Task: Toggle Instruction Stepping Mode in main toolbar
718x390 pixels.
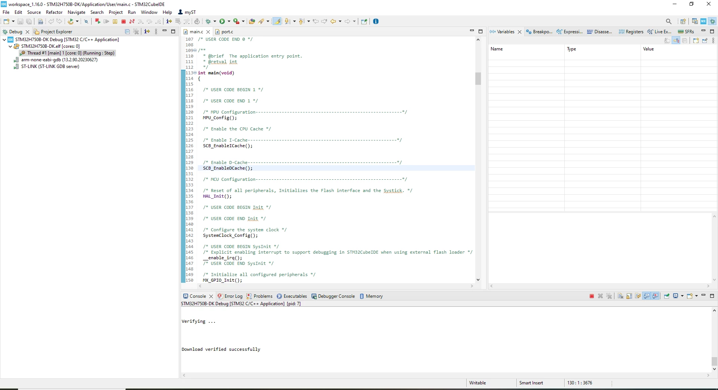Action: (x=169, y=21)
